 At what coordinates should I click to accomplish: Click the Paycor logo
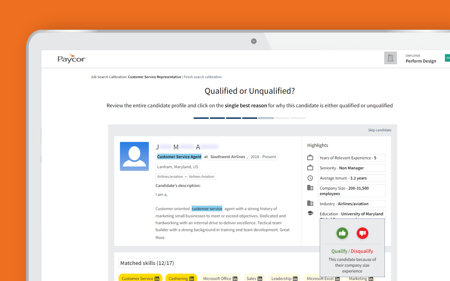pyautogui.click(x=71, y=58)
